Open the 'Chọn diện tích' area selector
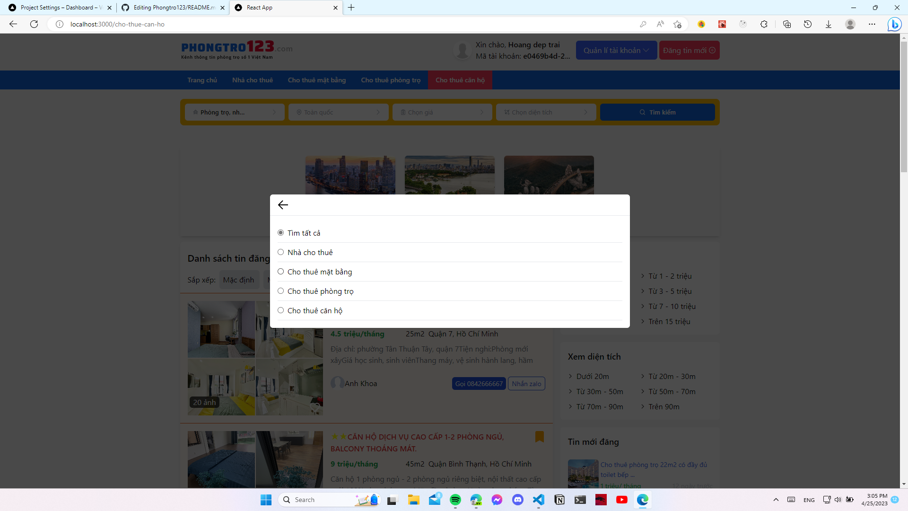The image size is (908, 511). pos(546,112)
